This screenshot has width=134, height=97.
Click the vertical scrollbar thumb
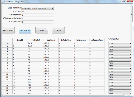click(132, 14)
